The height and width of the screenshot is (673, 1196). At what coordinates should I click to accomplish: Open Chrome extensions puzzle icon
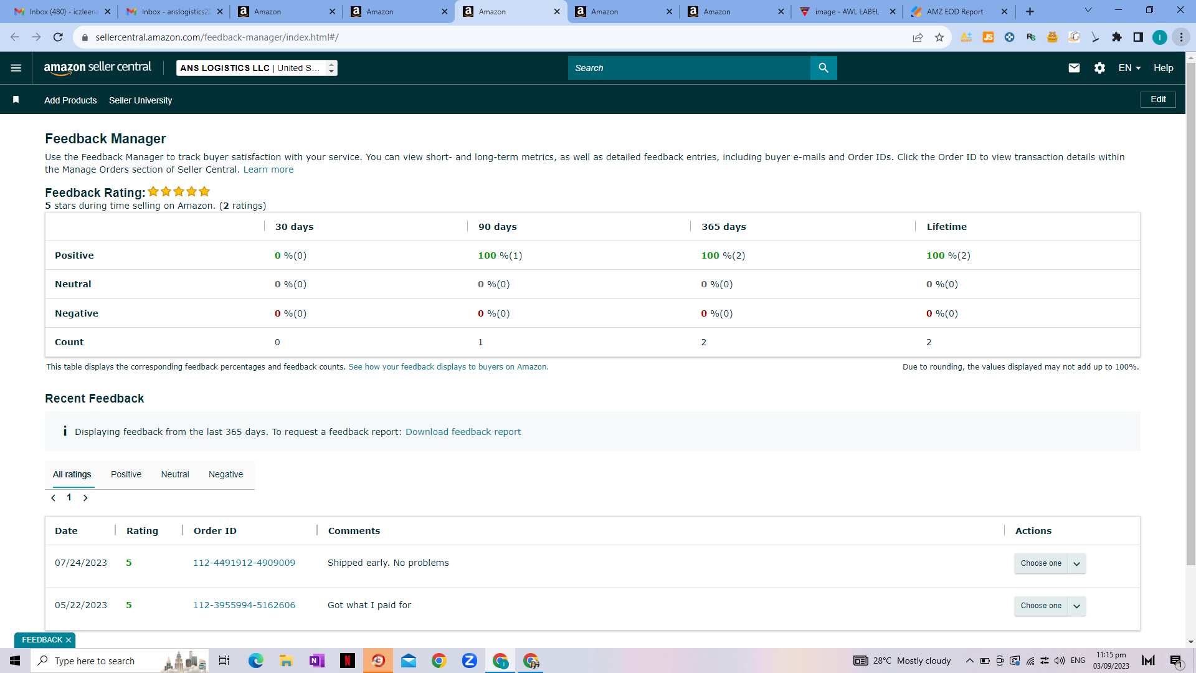coord(1116,37)
